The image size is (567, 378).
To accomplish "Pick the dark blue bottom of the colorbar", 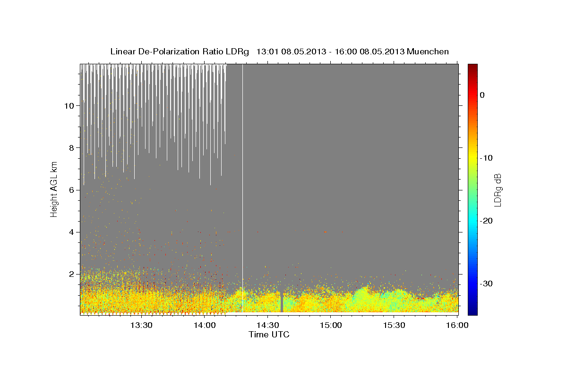I will [472, 311].
